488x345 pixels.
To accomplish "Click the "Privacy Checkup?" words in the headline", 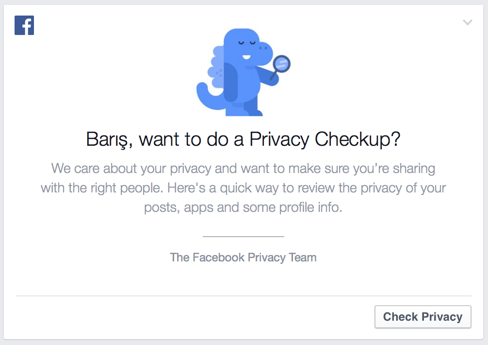I will coord(325,139).
